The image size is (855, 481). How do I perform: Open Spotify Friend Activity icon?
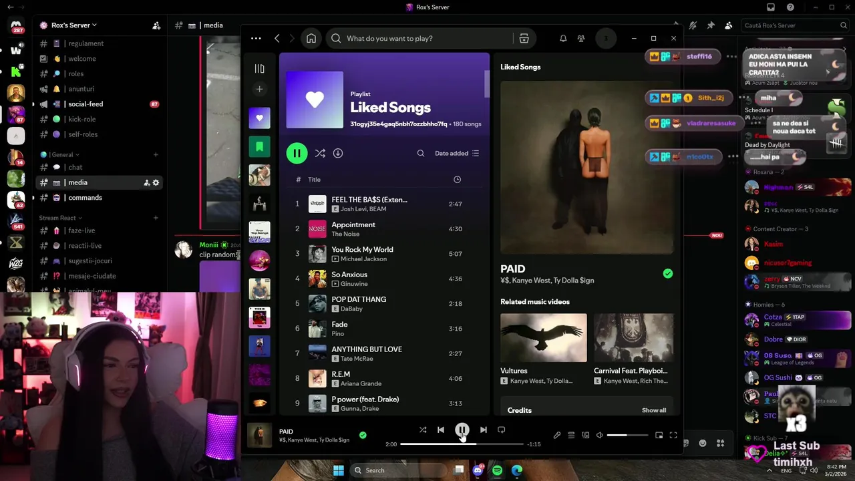click(x=581, y=38)
